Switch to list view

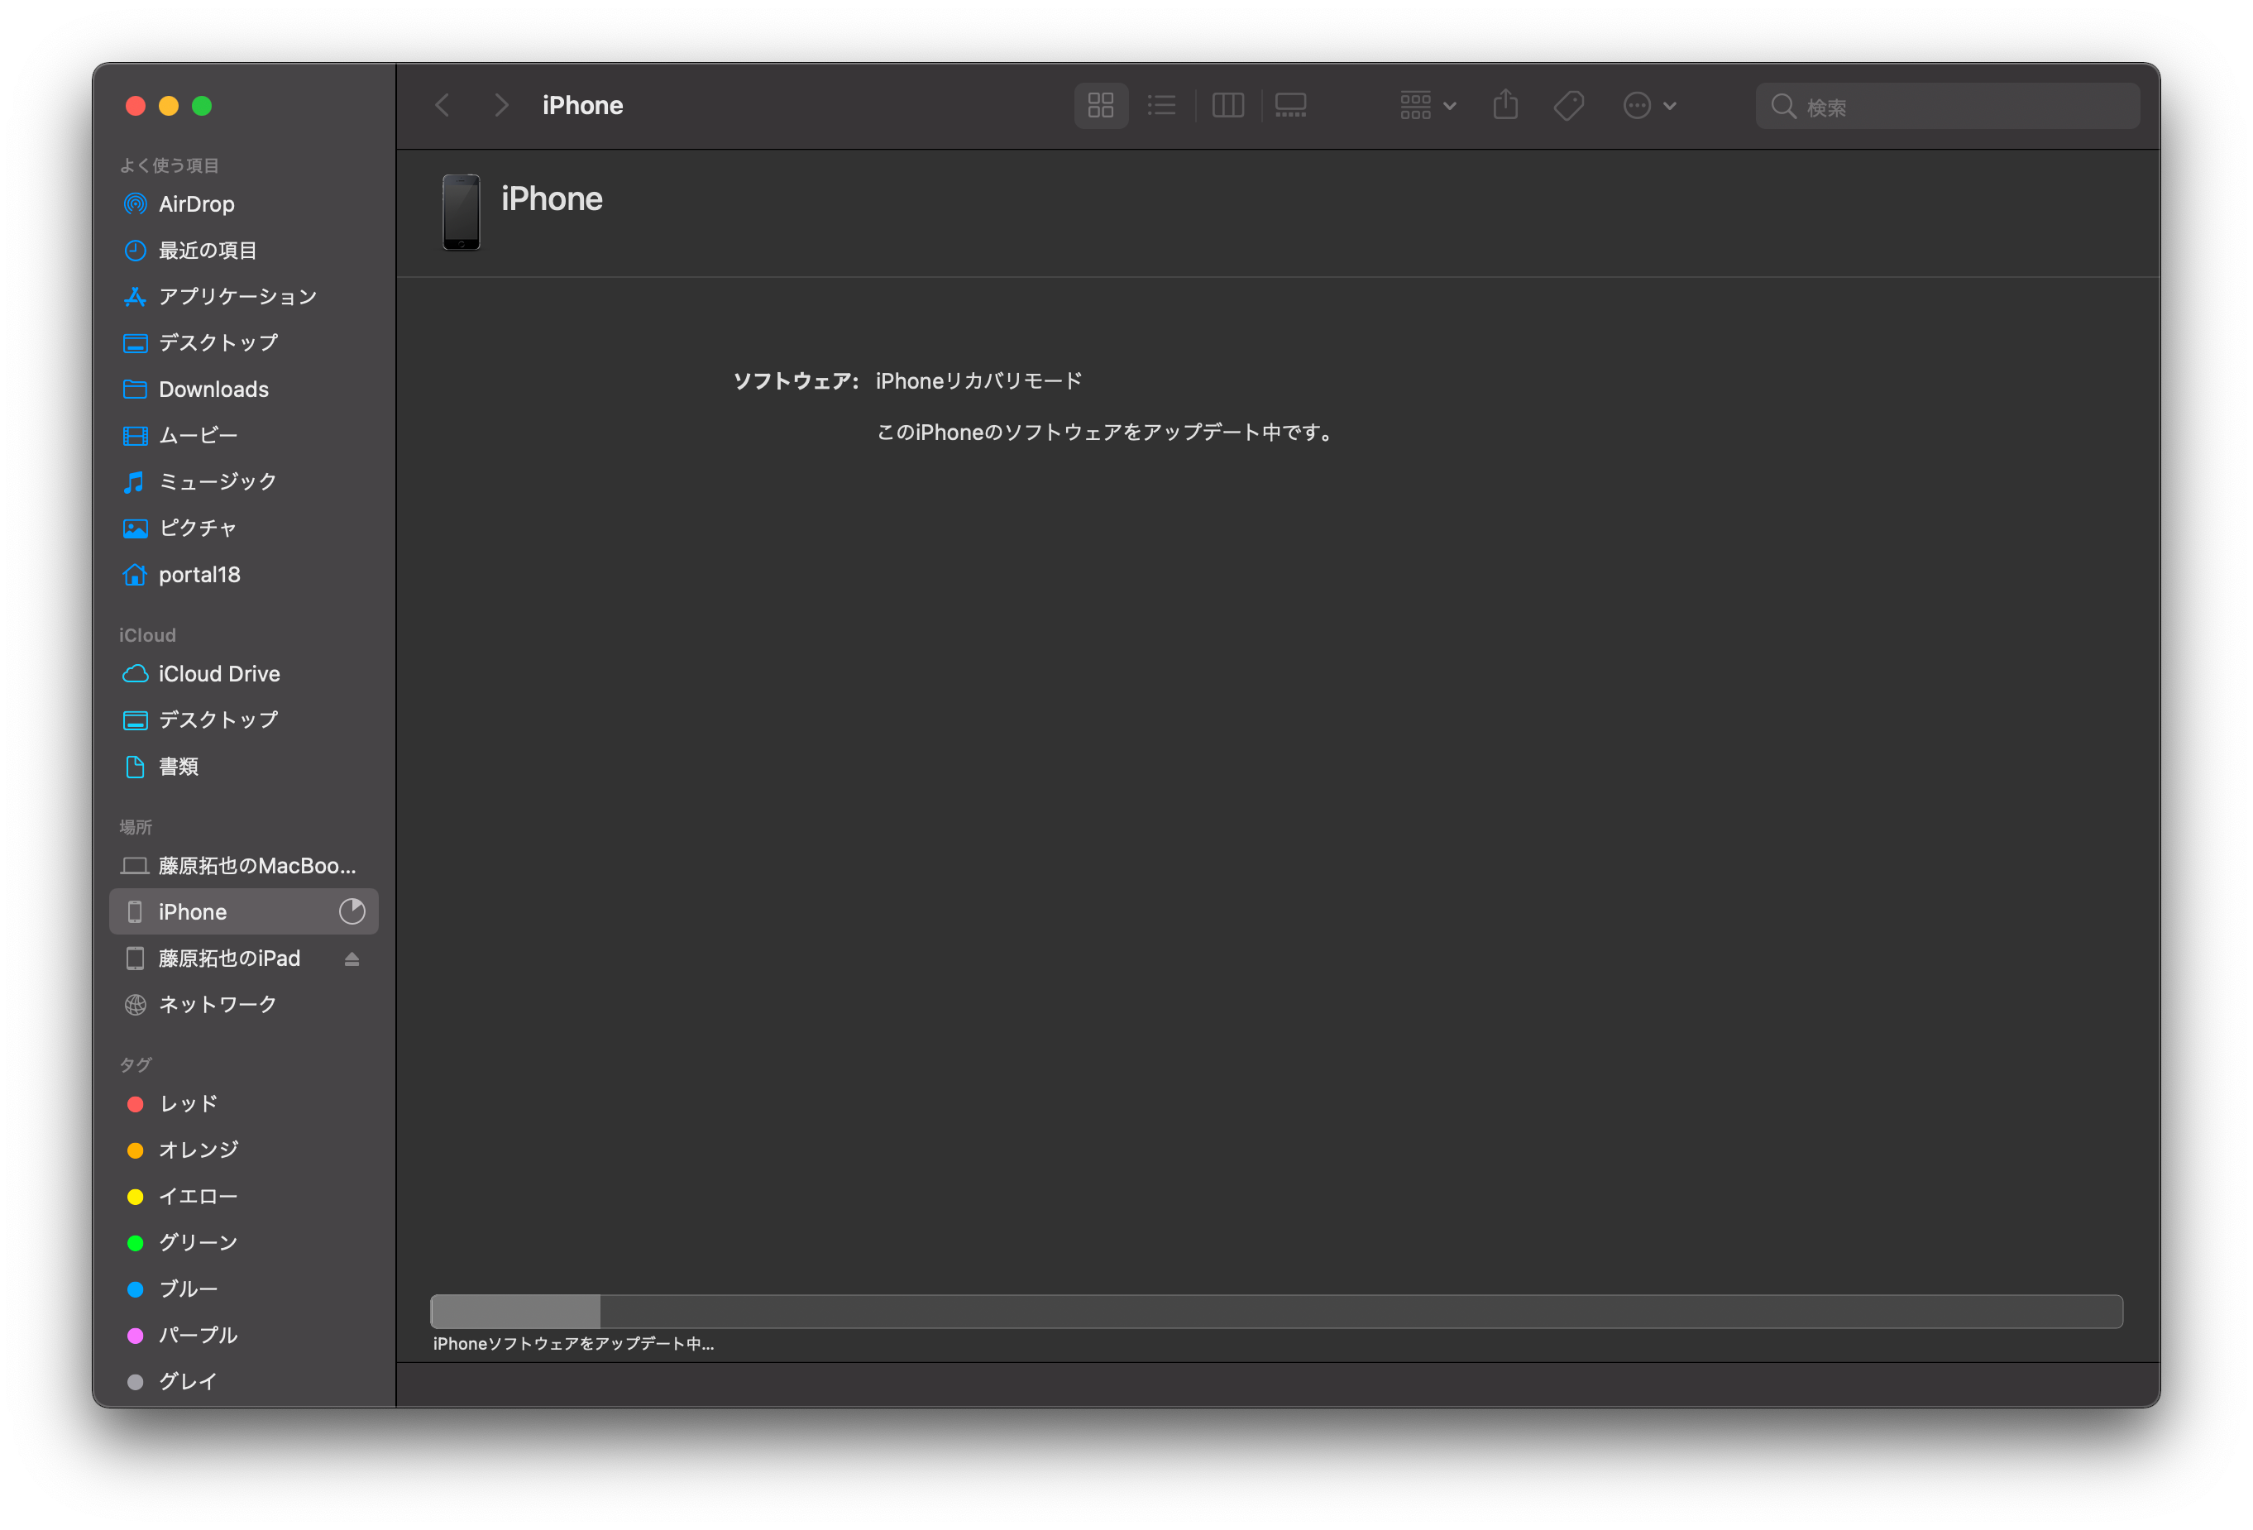pyautogui.click(x=1161, y=106)
